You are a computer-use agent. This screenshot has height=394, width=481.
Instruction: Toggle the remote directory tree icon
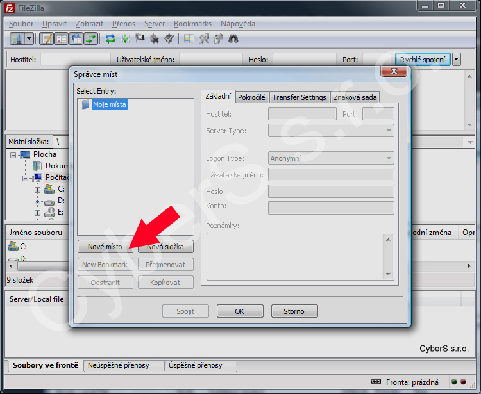click(x=76, y=38)
